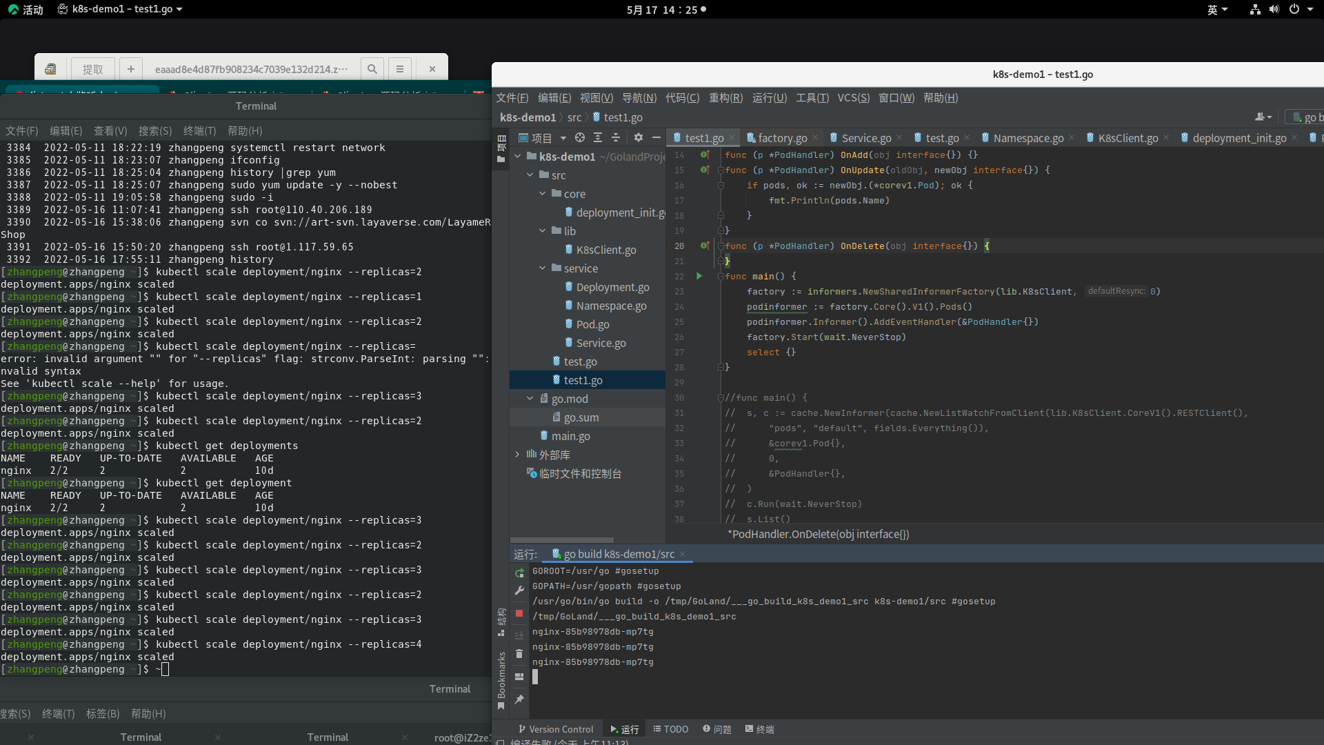Switch to K8sClient.go editor tab
The height and width of the screenshot is (745, 1324).
[x=1127, y=138]
